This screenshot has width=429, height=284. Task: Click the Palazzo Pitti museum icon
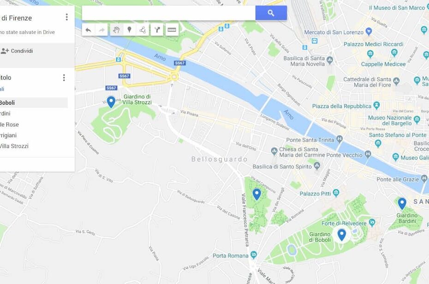pos(336,193)
